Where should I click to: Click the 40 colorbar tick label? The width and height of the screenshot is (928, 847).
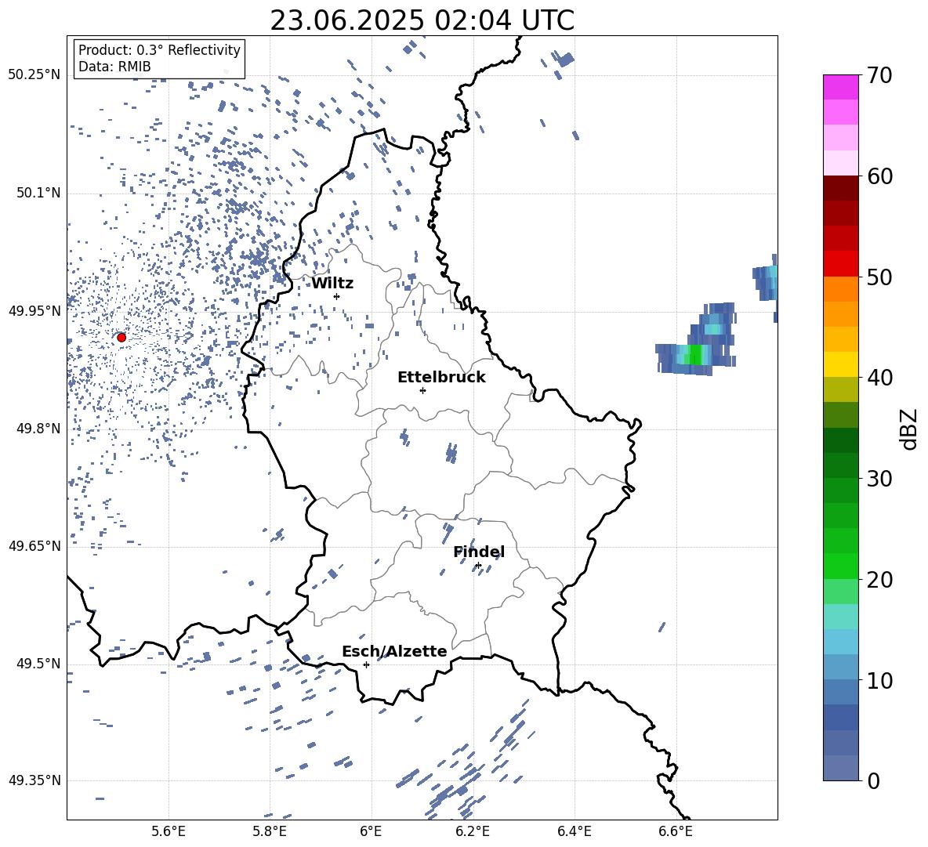(x=880, y=378)
